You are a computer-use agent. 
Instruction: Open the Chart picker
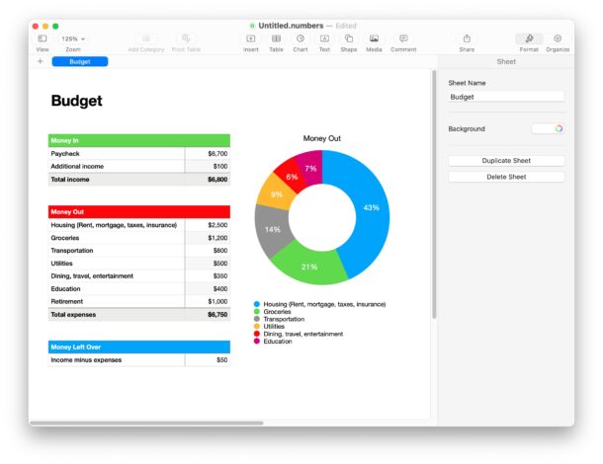[x=301, y=39]
